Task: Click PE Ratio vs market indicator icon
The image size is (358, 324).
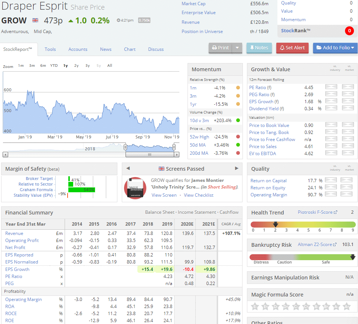Action: [x=348, y=87]
